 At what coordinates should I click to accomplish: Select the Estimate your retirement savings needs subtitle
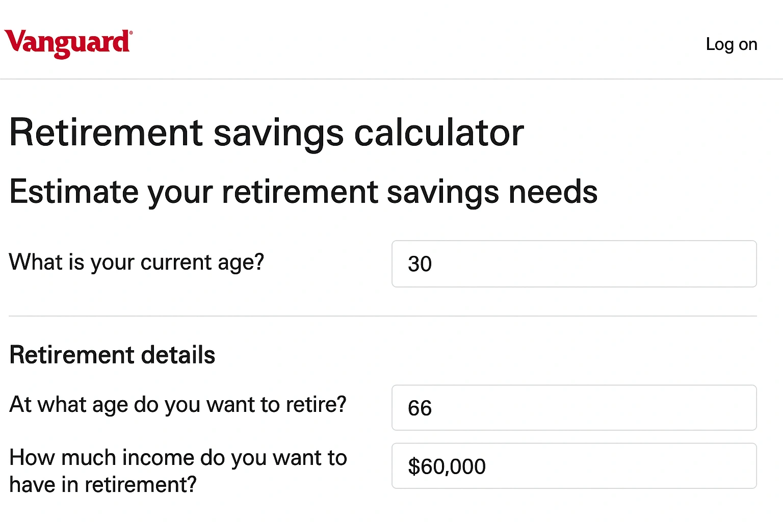click(304, 192)
